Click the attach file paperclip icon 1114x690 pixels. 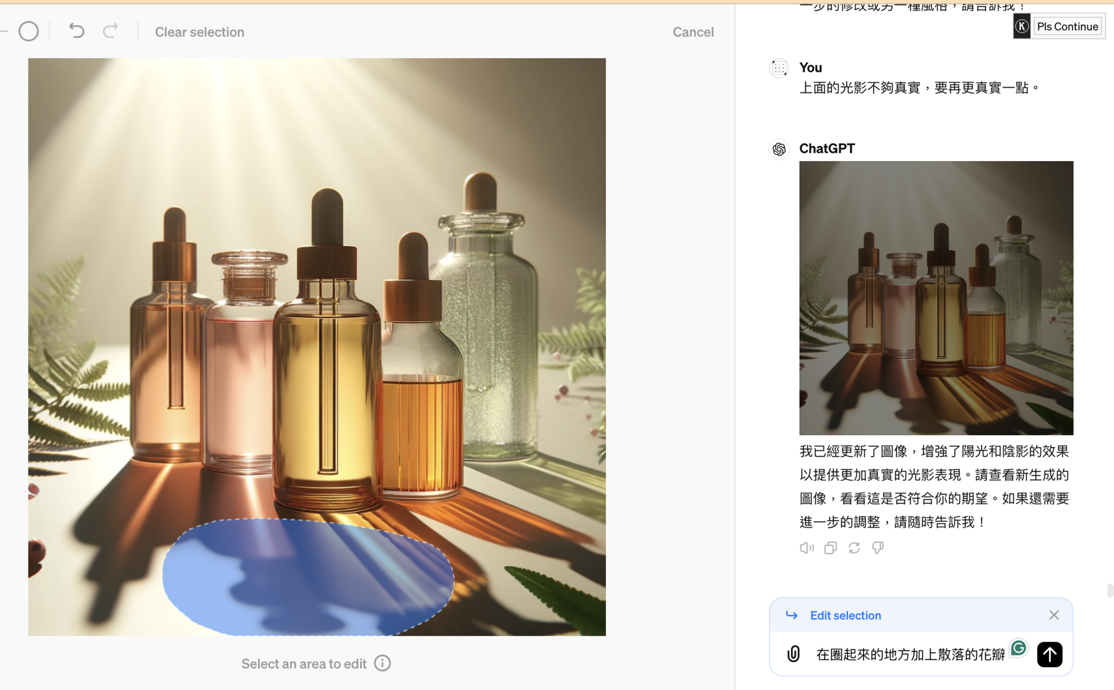pyautogui.click(x=794, y=654)
